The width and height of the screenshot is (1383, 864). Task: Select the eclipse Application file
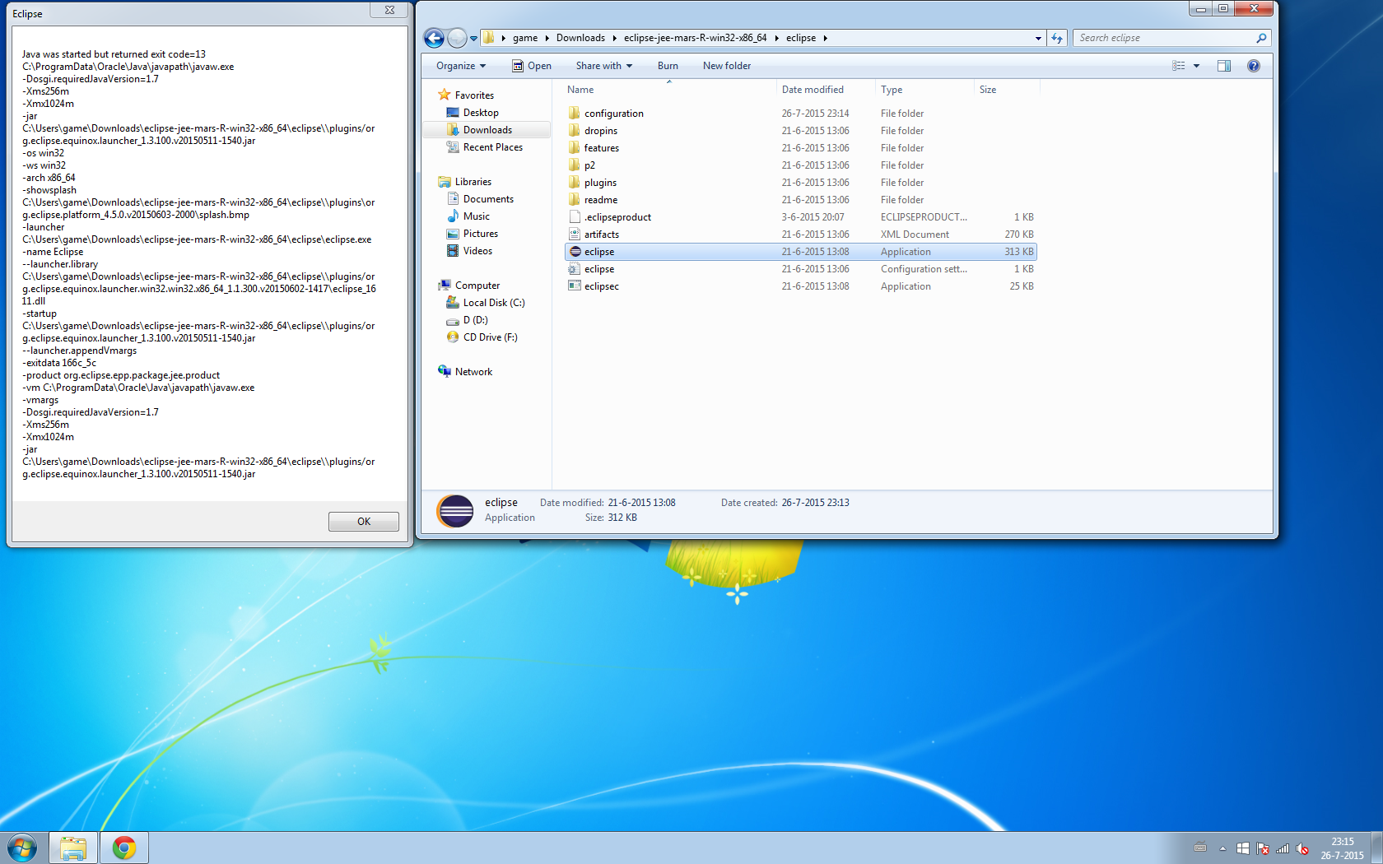click(x=800, y=252)
